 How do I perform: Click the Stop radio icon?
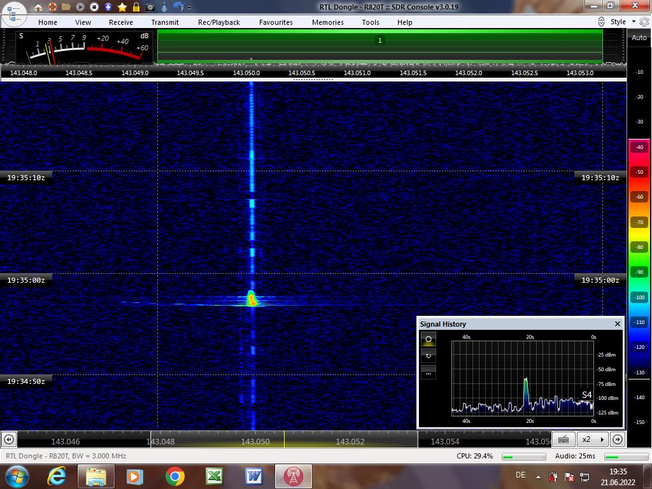(94, 6)
